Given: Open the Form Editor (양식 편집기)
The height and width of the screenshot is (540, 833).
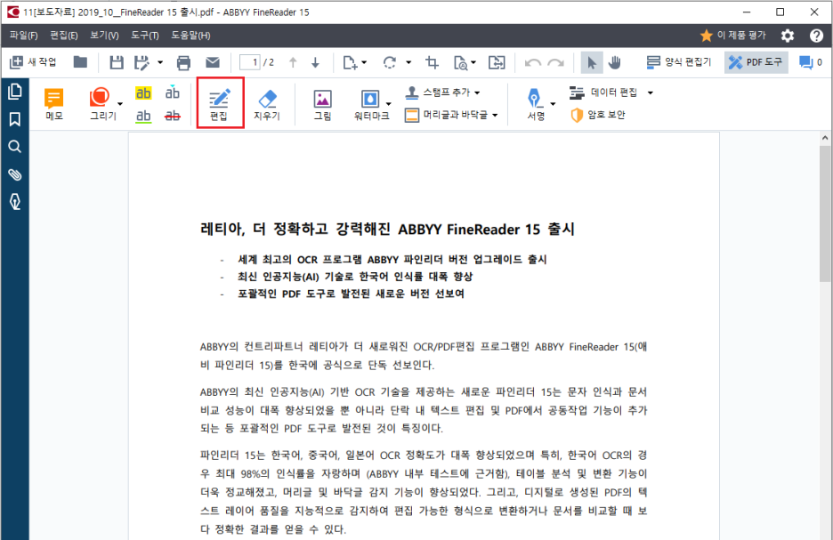Looking at the screenshot, I should 679,62.
